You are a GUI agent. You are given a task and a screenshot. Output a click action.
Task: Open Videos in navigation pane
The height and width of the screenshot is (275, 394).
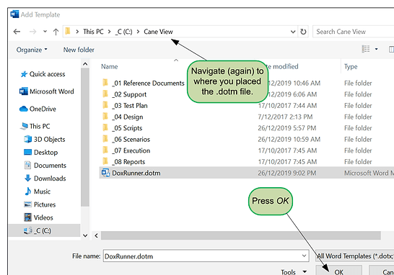(43, 217)
